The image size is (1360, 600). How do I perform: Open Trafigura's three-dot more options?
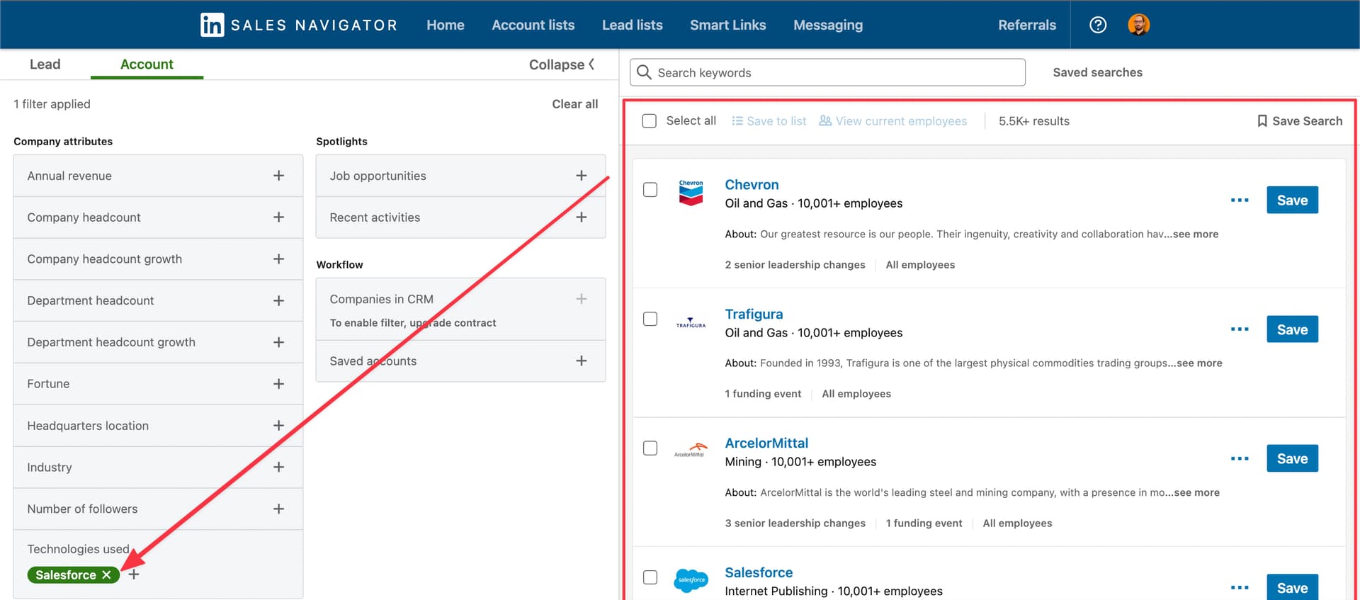tap(1240, 329)
